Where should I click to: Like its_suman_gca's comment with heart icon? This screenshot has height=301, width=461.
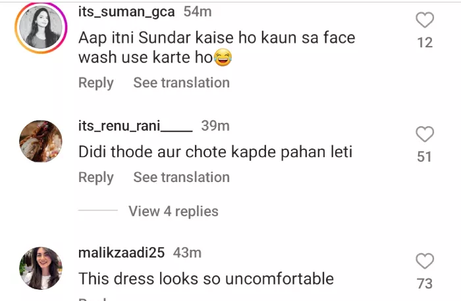[x=425, y=20]
